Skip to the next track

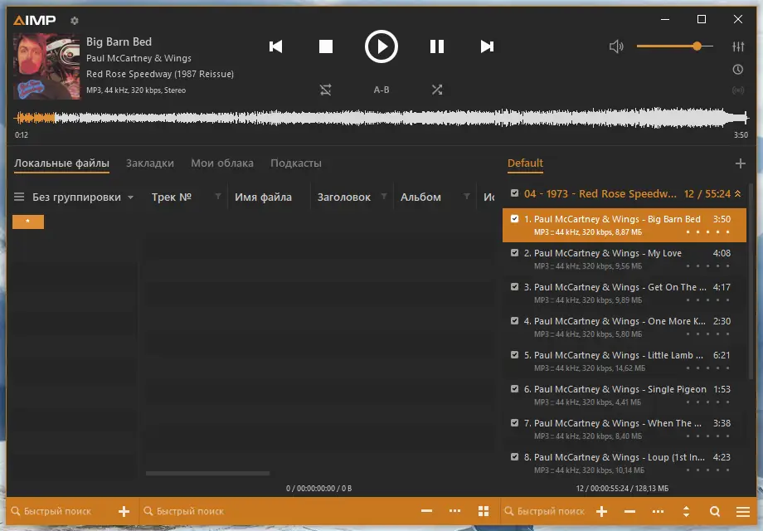[487, 46]
